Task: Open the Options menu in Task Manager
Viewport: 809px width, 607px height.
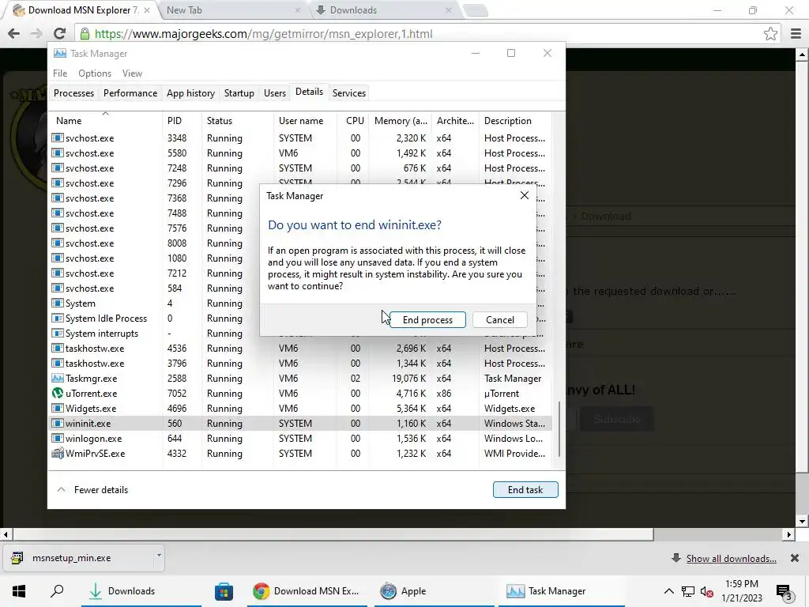Action: 95,74
